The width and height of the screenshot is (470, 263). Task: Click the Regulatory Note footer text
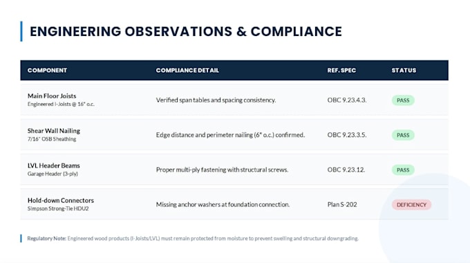point(193,238)
